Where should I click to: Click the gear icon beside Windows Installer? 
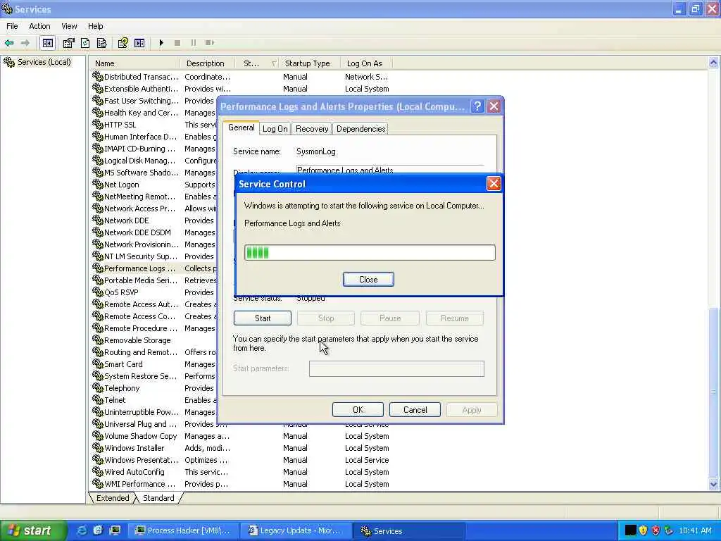[x=97, y=447]
